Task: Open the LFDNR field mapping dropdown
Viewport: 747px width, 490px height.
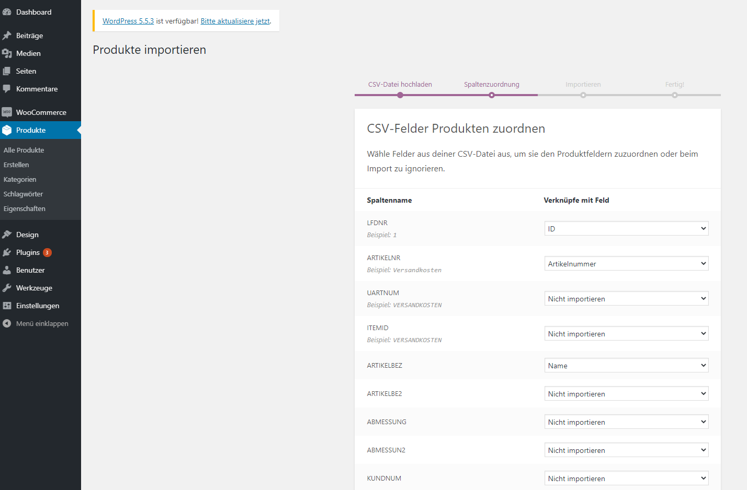Action: pos(626,228)
